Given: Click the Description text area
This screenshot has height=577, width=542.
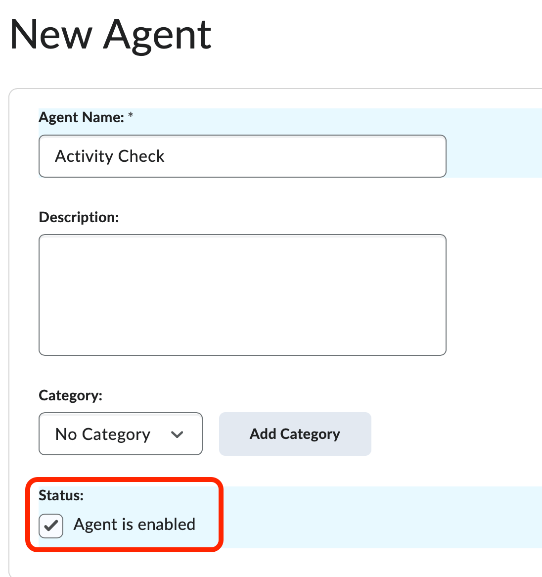Looking at the screenshot, I should click(242, 294).
